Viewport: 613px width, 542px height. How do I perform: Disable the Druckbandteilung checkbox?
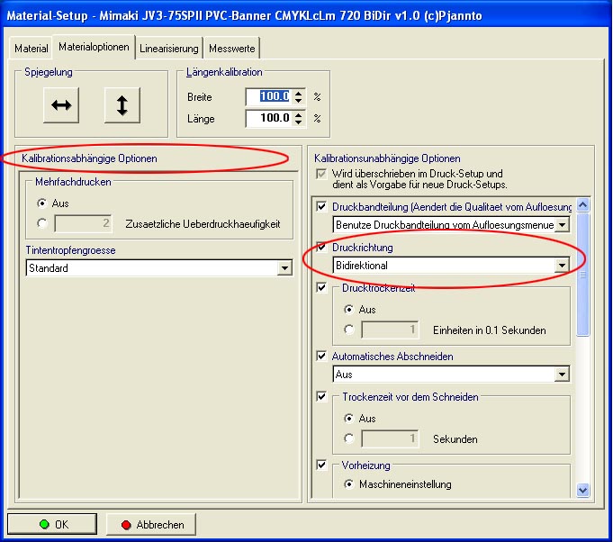pos(322,207)
